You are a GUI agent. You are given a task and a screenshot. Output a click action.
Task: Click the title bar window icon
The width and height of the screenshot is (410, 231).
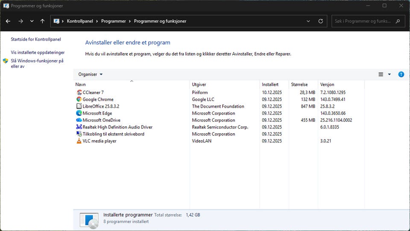tap(6, 6)
